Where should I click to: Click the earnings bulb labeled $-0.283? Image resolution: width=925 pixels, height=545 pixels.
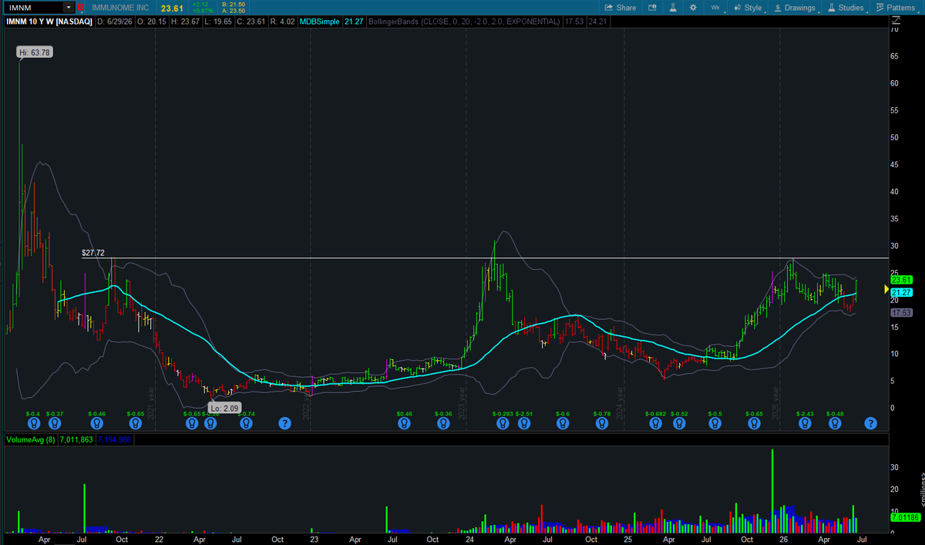coord(503,422)
